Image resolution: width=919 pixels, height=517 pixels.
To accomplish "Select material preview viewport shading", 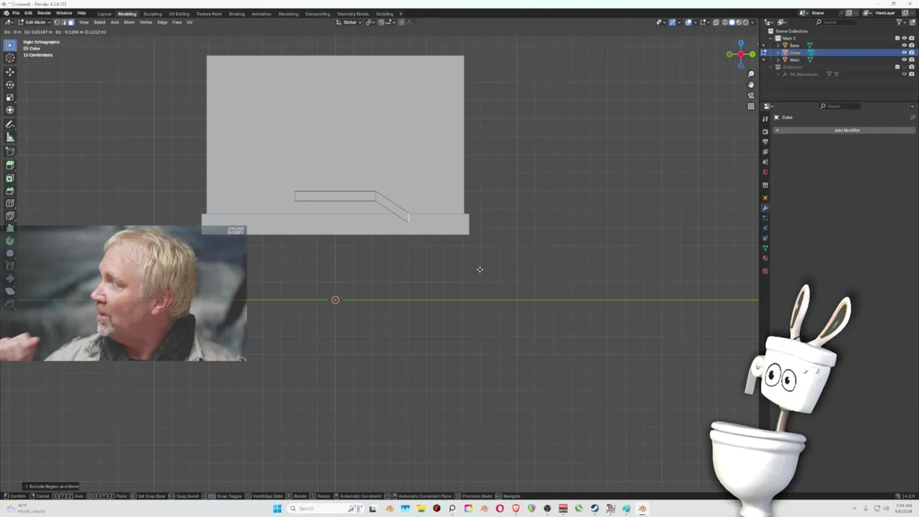I will 739,22.
